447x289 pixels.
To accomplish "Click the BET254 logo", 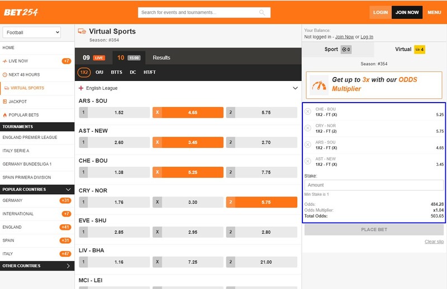I will pyautogui.click(x=21, y=12).
